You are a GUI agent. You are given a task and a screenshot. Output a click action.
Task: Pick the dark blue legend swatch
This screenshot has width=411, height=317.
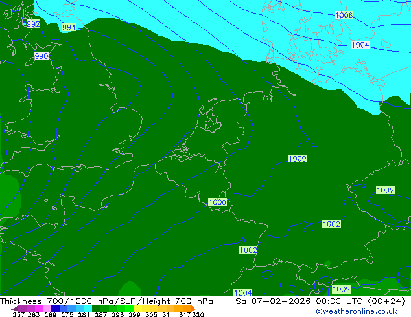(55, 309)
